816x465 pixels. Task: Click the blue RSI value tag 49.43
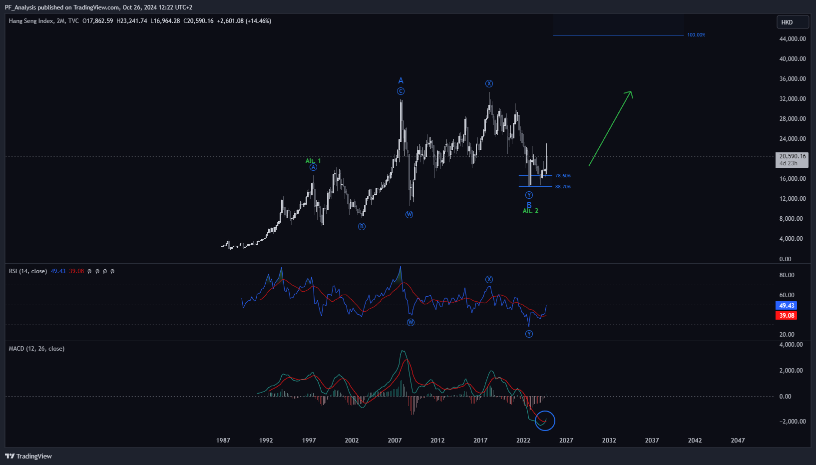[787, 306]
